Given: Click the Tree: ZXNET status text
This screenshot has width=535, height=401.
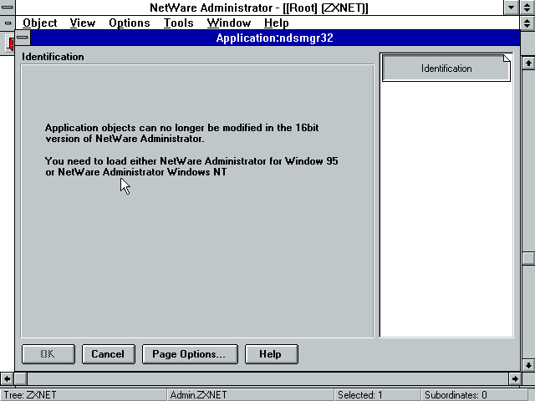Looking at the screenshot, I should (30, 395).
